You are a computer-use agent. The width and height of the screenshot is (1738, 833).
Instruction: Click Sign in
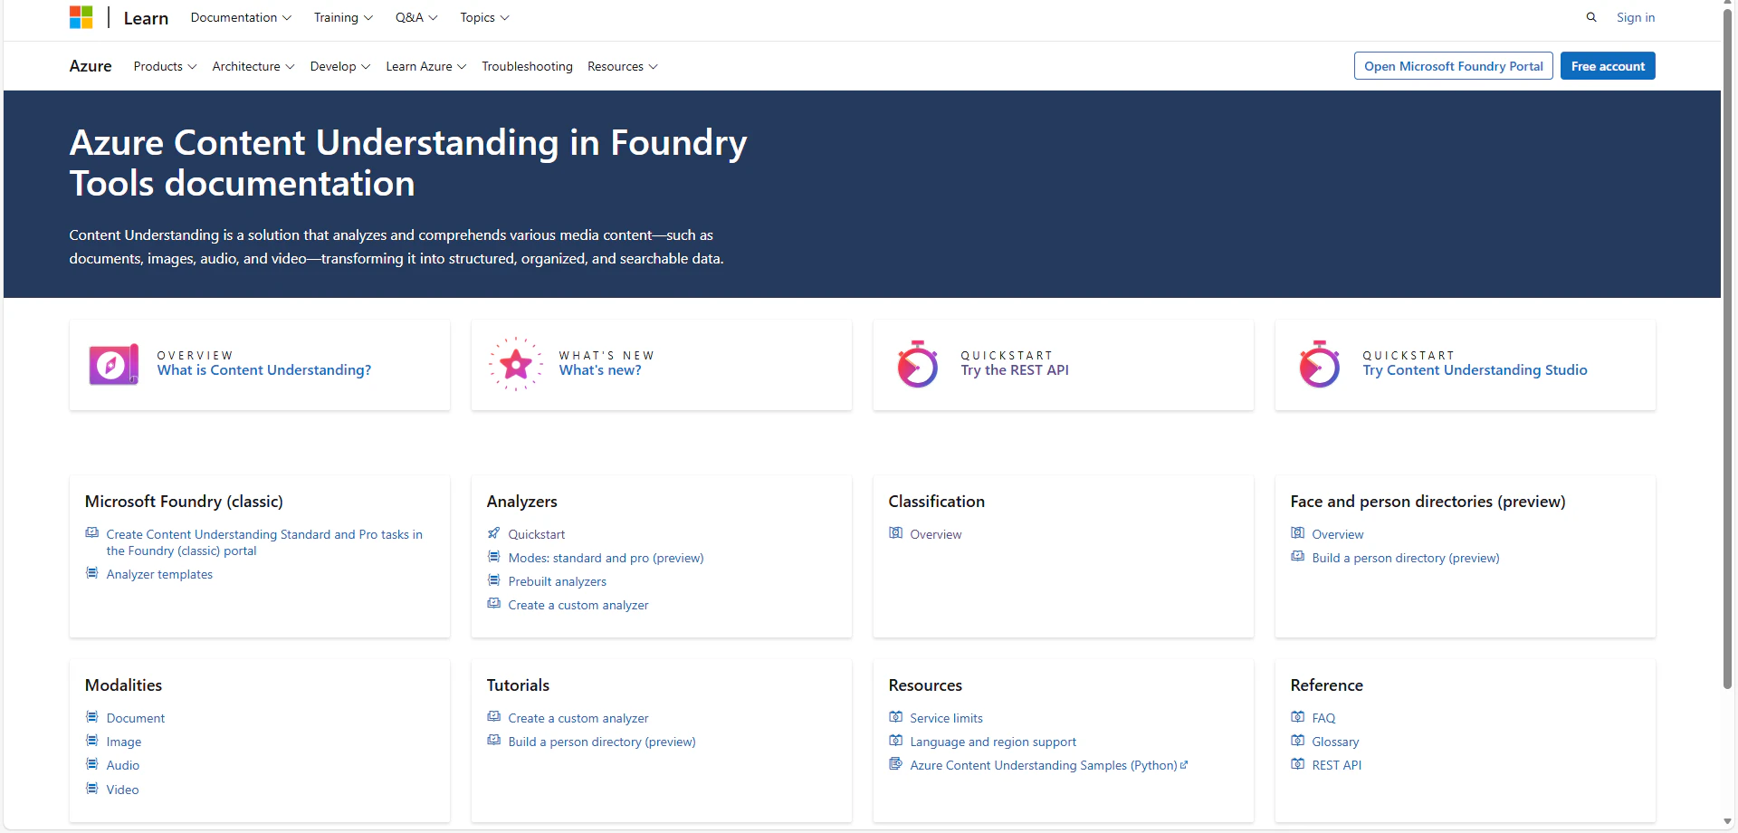click(x=1636, y=17)
